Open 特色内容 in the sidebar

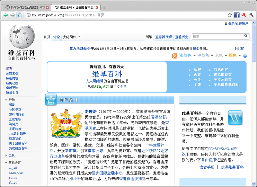(x=12, y=78)
